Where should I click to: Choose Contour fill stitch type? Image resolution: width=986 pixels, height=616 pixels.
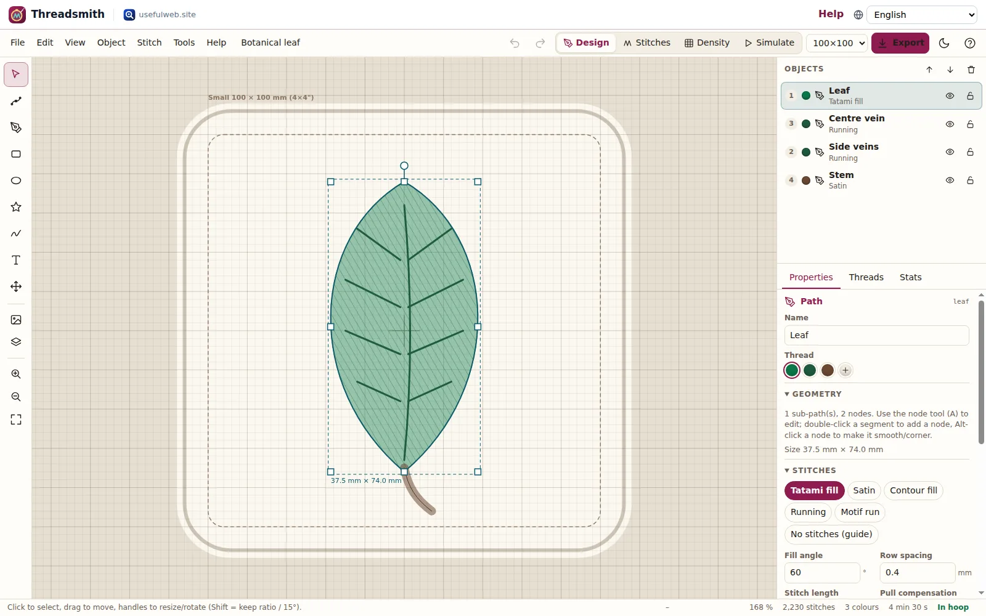913,490
